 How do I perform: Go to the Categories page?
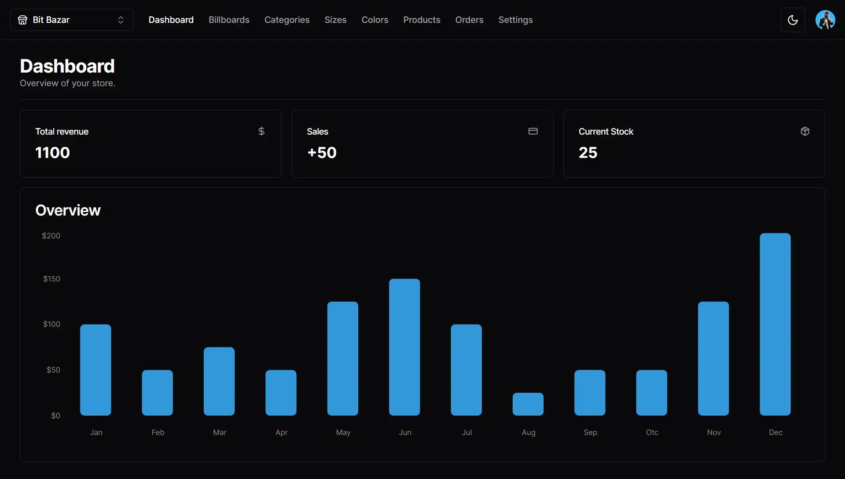click(287, 20)
